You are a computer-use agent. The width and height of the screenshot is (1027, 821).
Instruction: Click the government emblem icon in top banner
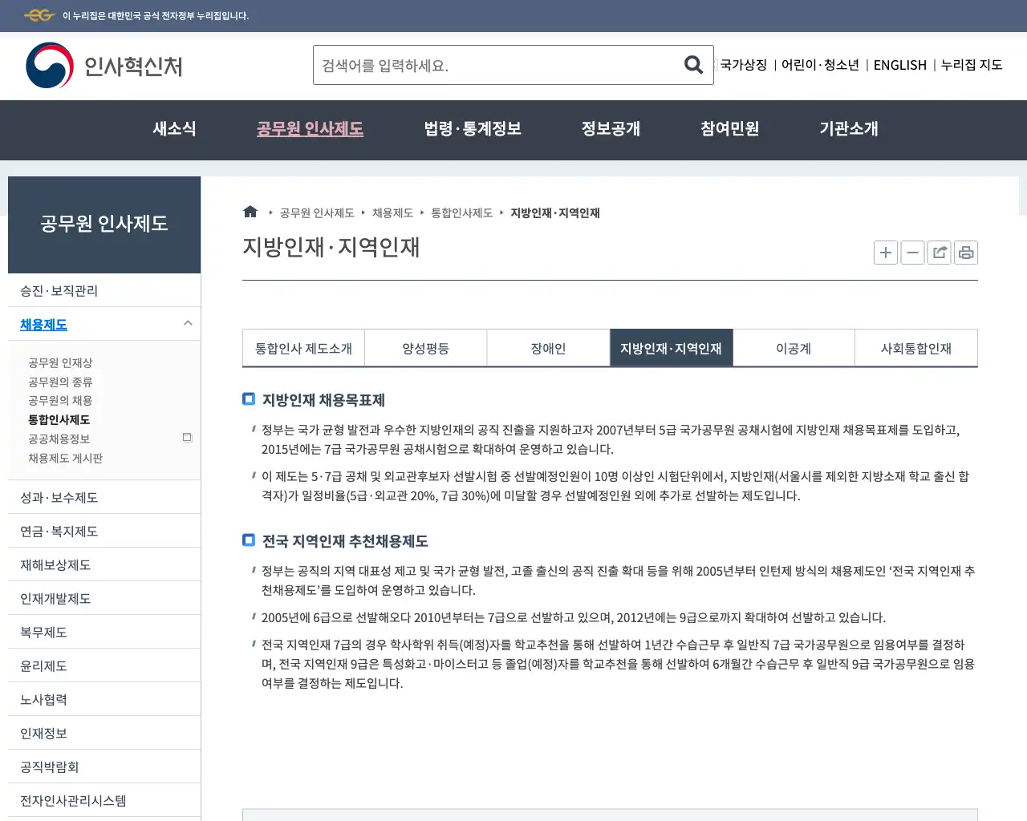(x=39, y=15)
